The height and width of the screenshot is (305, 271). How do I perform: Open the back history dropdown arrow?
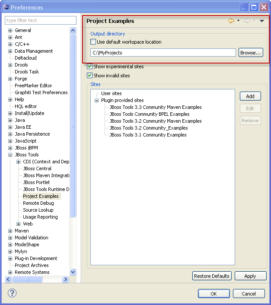click(238, 21)
